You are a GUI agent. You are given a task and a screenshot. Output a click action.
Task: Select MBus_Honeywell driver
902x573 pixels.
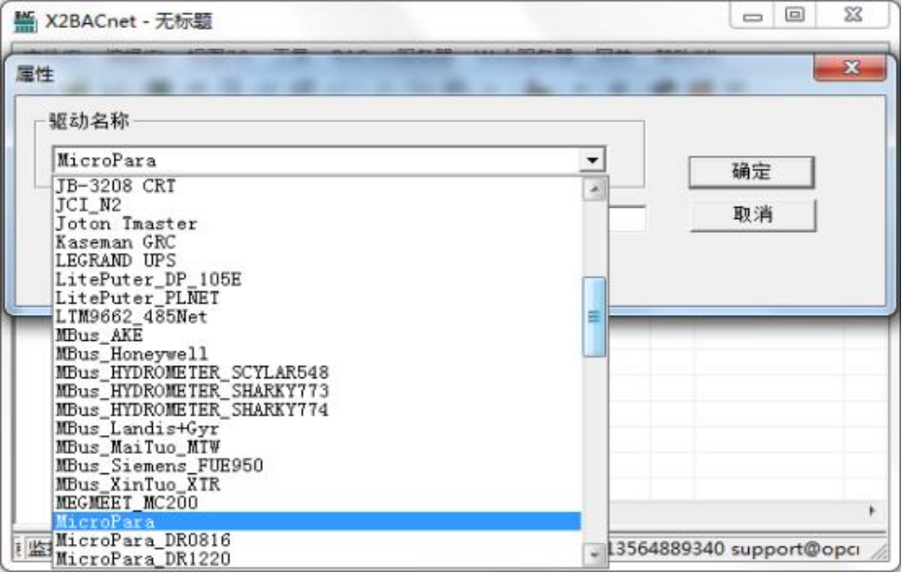click(x=317, y=354)
